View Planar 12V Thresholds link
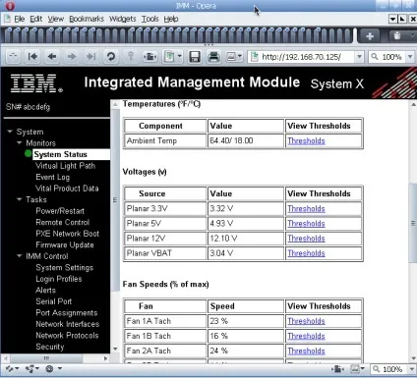The width and height of the screenshot is (417, 378). [x=306, y=239]
